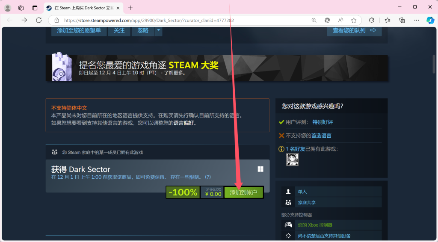Start the Read Aloud icon

(x=340, y=21)
